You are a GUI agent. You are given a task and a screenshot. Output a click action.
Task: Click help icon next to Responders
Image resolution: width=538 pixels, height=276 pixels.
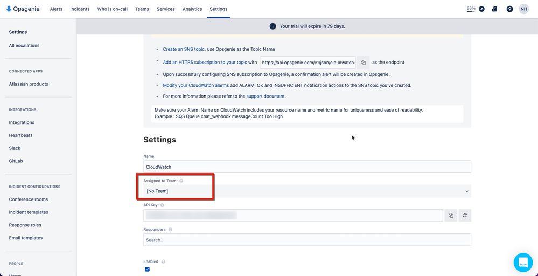[170, 229]
